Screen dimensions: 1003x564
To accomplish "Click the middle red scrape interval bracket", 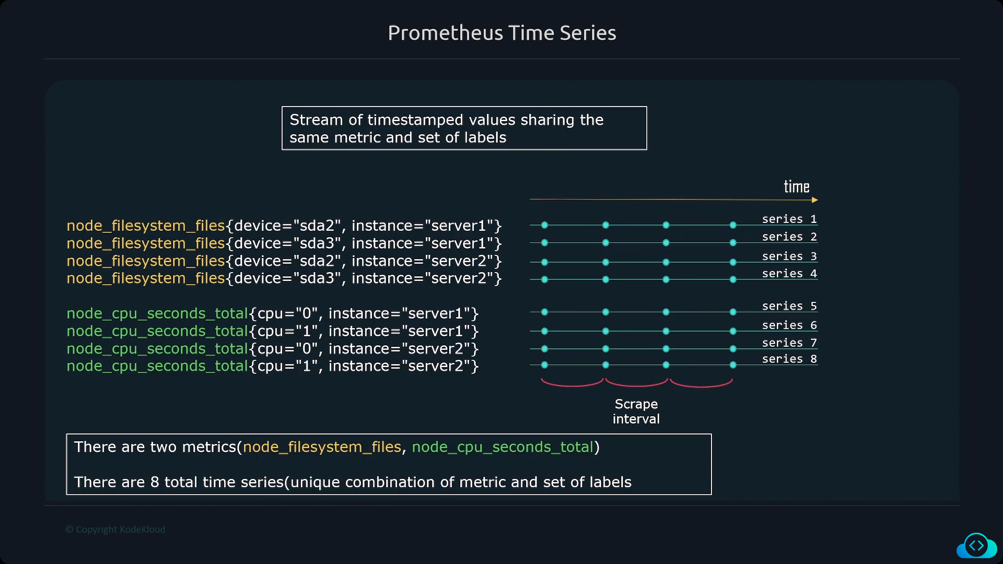I will [x=636, y=383].
